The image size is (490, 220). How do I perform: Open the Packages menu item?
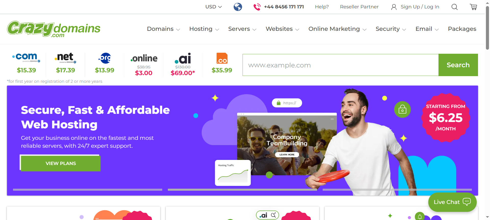tap(462, 29)
